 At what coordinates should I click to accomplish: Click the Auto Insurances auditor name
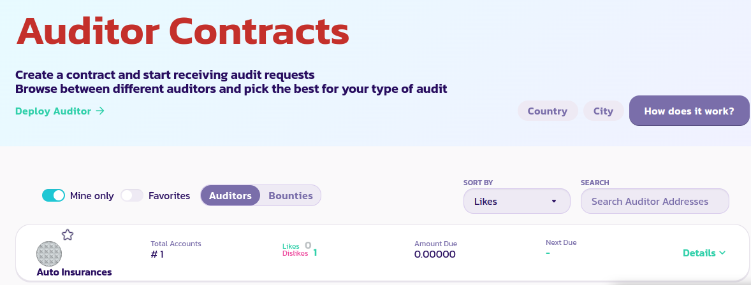74,272
